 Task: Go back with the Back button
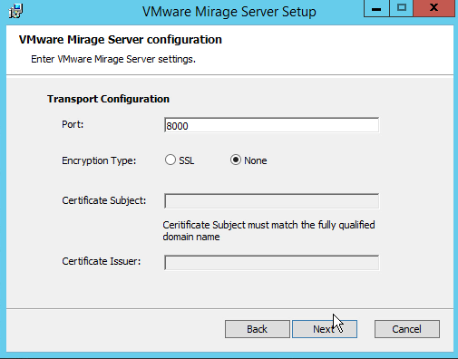click(258, 329)
